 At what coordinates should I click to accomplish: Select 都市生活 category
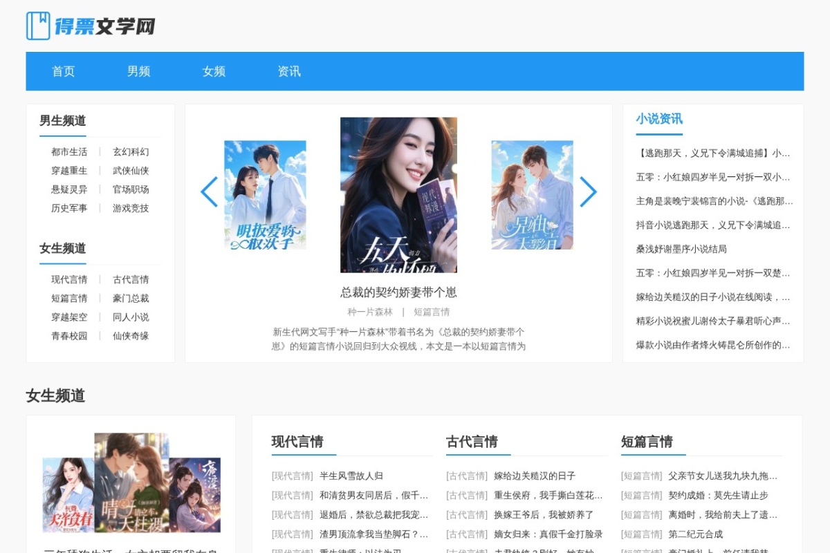click(69, 151)
